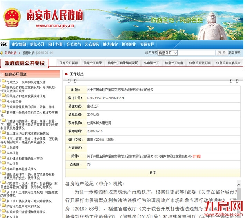Open the 信息公开 navigation menu

coord(37,44)
